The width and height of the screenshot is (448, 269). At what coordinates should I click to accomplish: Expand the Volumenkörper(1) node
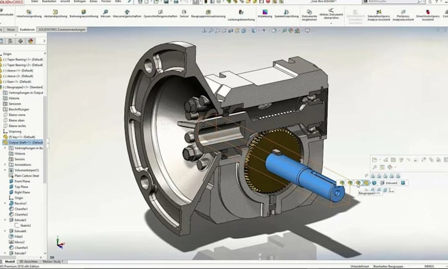pyautogui.click(x=5, y=170)
